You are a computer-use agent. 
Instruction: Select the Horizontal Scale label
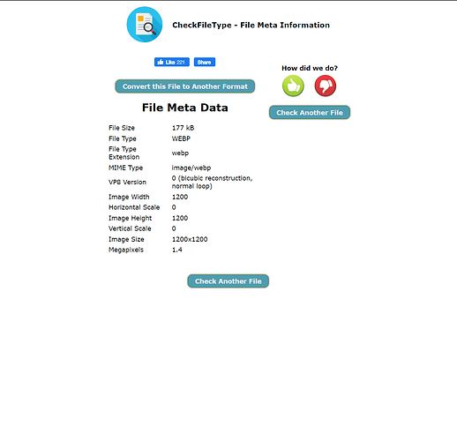134,207
